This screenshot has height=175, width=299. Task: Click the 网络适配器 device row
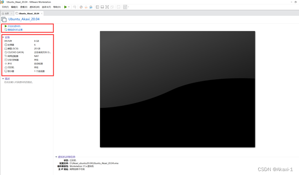click(28, 56)
